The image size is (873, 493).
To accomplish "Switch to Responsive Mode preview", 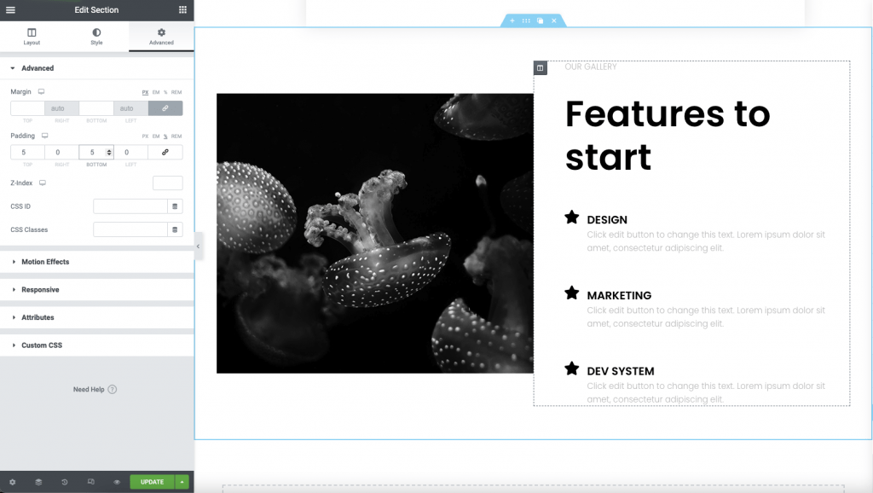I will [x=90, y=482].
